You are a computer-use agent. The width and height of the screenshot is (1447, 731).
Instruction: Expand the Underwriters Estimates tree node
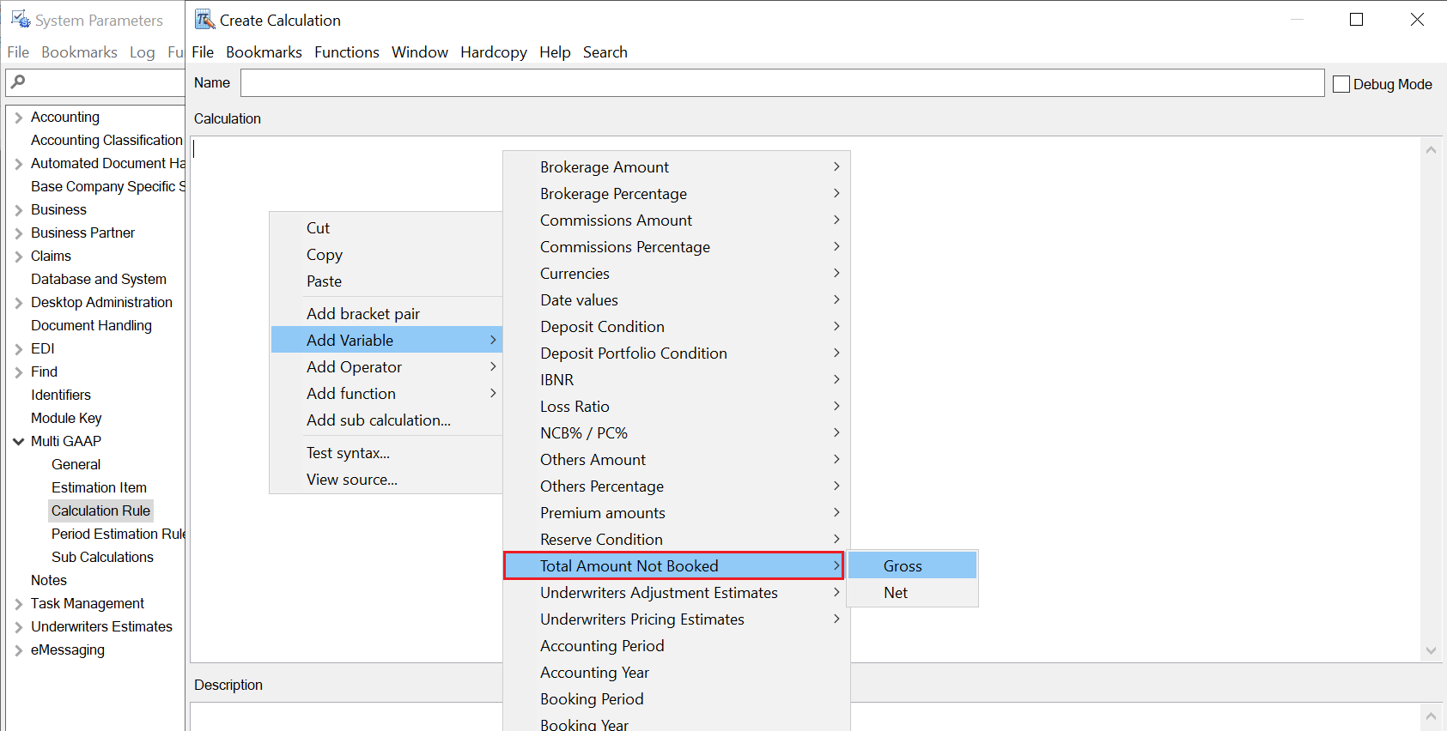click(18, 627)
